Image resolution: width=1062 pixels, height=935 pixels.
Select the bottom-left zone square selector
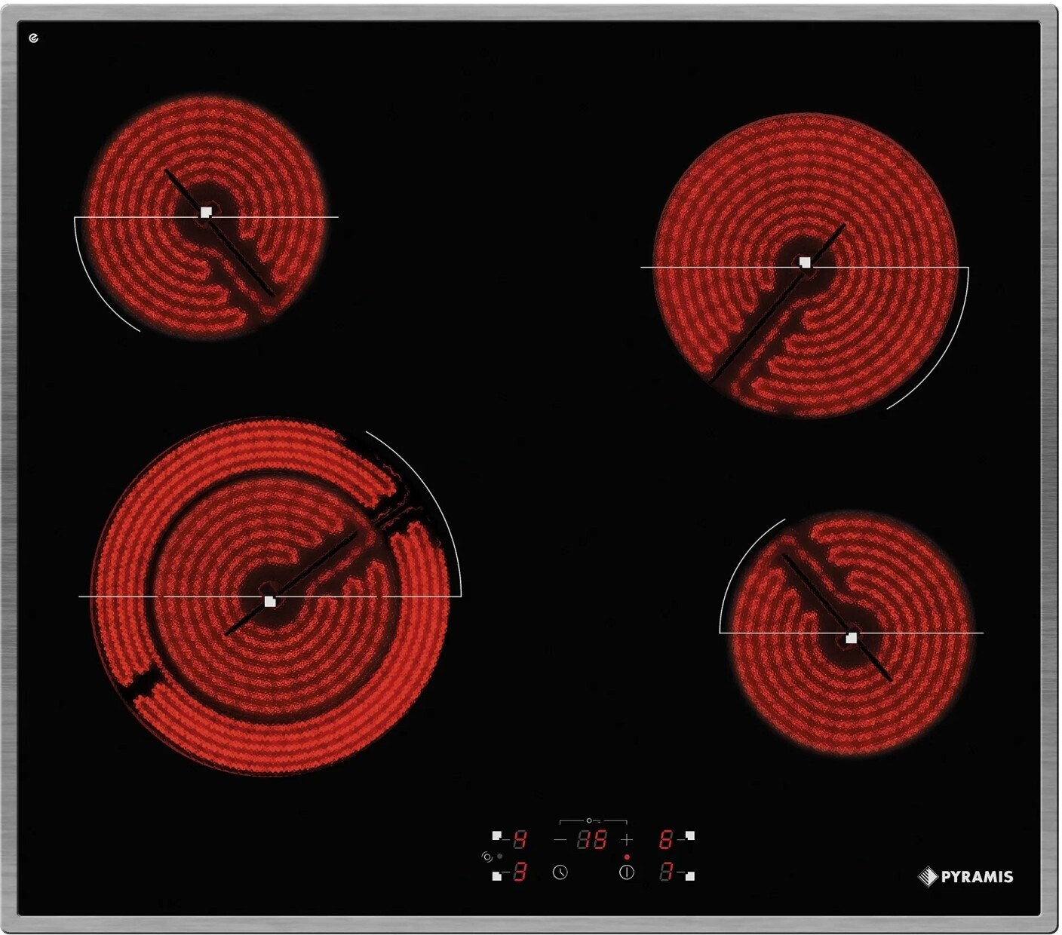tap(496, 876)
